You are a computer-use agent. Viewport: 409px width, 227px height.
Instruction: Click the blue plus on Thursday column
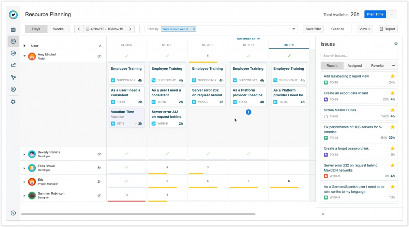(248, 112)
